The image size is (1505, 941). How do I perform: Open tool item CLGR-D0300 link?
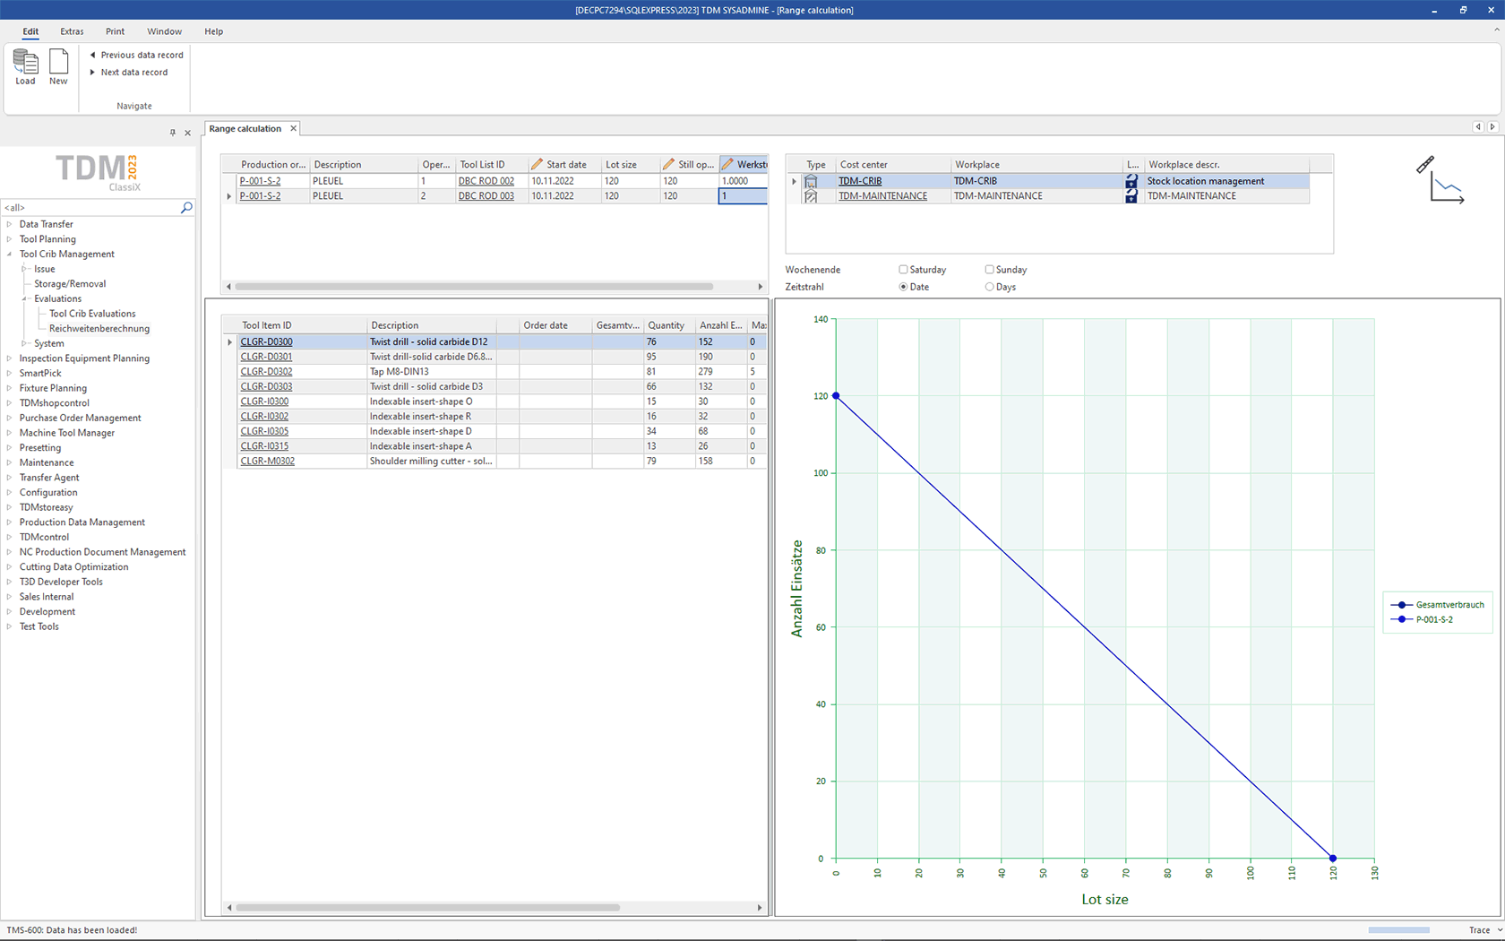266,341
